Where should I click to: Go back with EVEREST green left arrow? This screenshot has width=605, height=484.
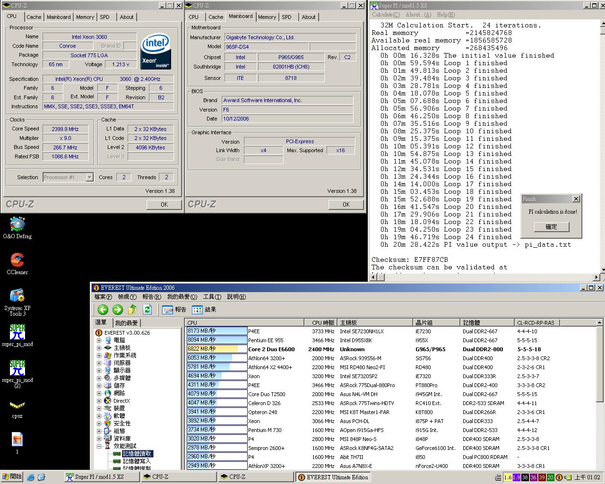pos(103,310)
